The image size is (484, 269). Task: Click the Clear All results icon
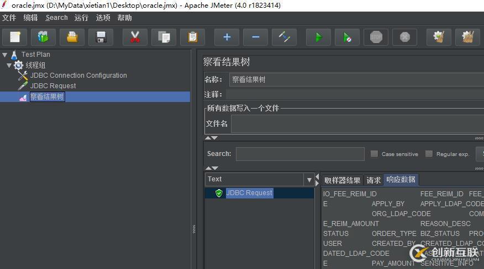467,37
